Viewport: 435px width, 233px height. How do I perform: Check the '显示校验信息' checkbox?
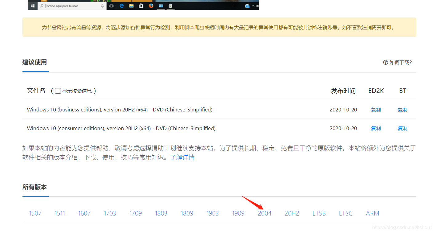pos(58,91)
